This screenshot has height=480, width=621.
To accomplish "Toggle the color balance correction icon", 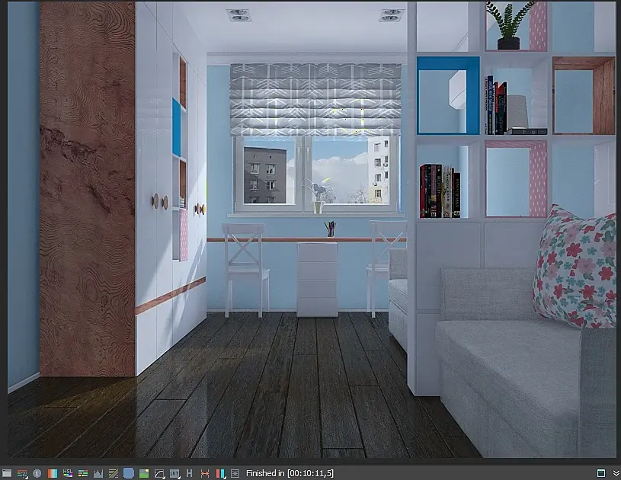I will (83, 473).
